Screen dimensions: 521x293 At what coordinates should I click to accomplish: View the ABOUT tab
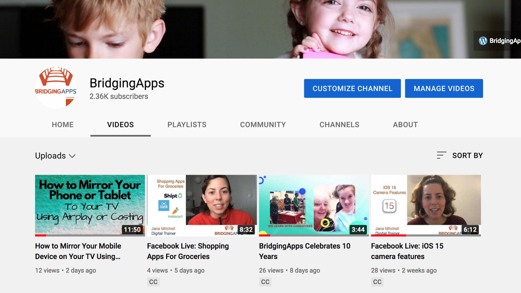click(405, 125)
